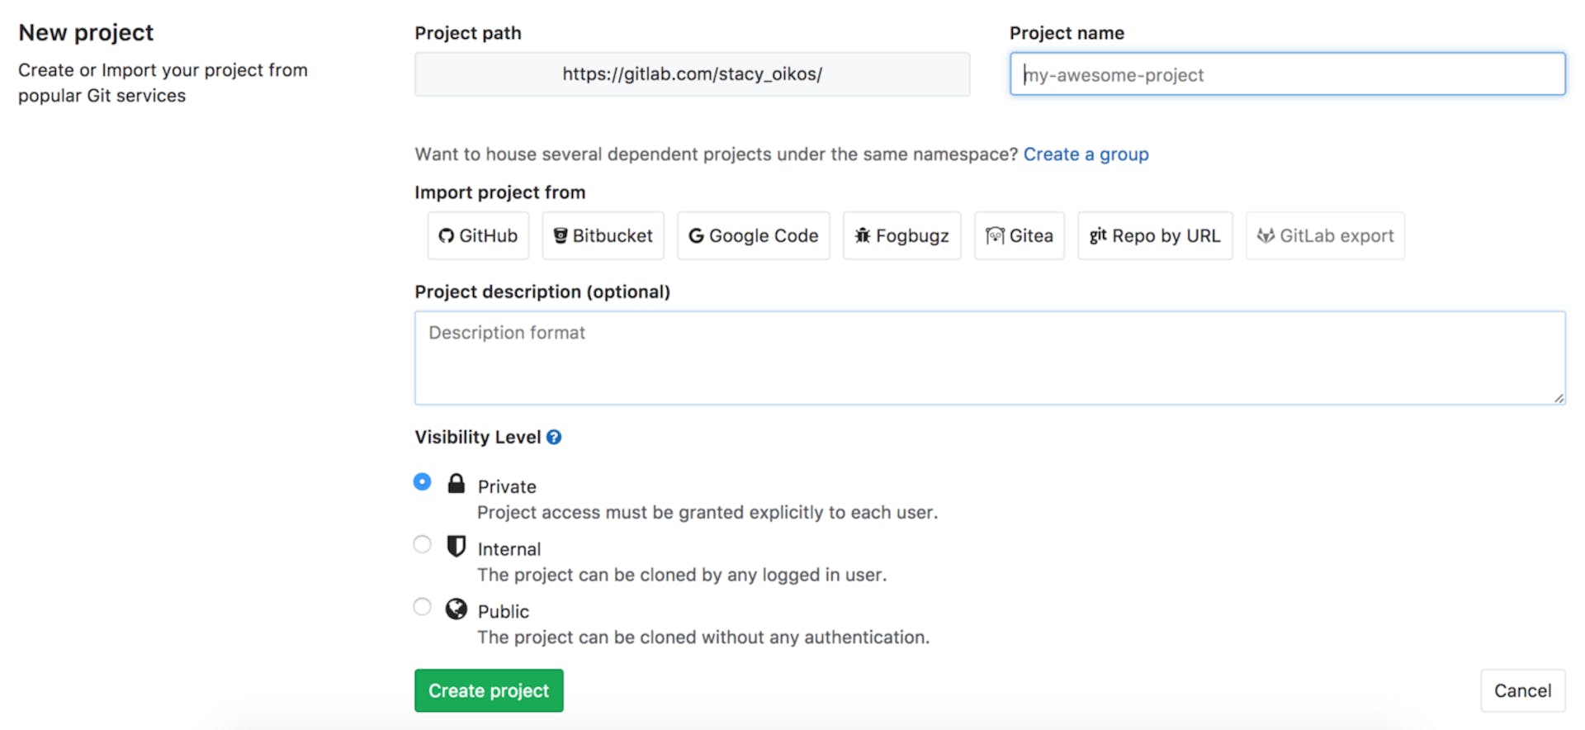Import using Repo by URL

click(1155, 235)
